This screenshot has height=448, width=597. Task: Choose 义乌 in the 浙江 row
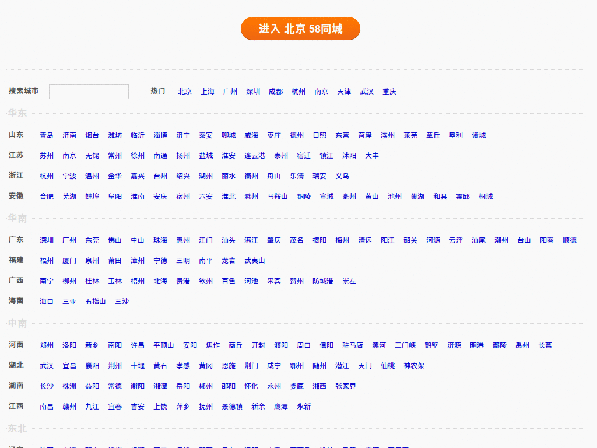pyautogui.click(x=342, y=176)
